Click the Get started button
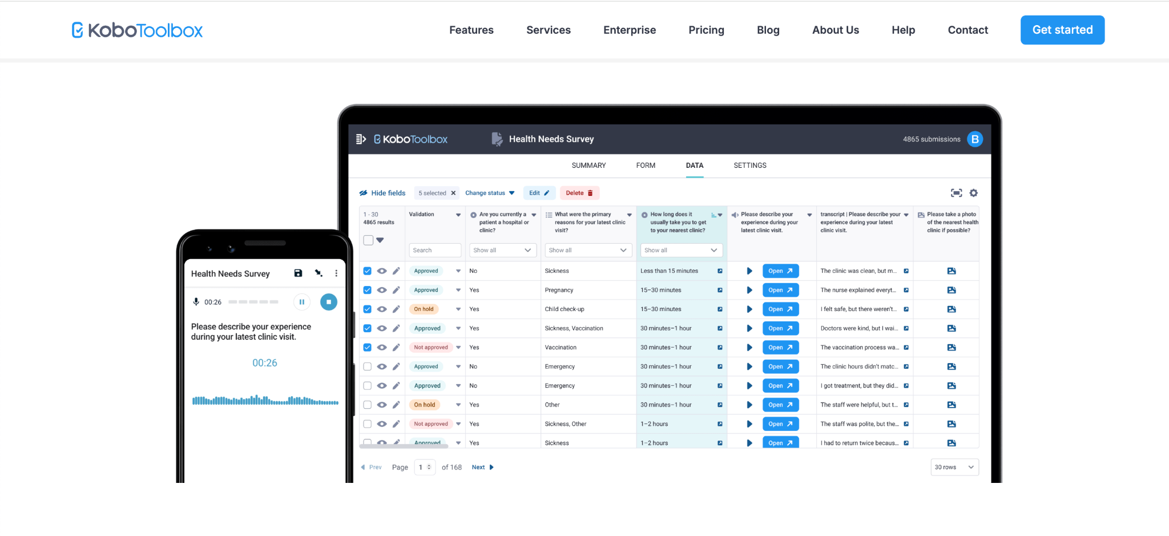This screenshot has height=536, width=1169. pos(1062,30)
